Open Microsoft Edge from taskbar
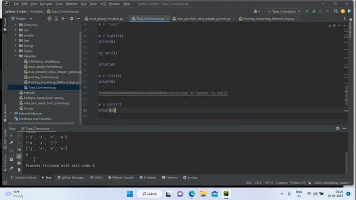The width and height of the screenshot is (356, 200). pos(191,194)
